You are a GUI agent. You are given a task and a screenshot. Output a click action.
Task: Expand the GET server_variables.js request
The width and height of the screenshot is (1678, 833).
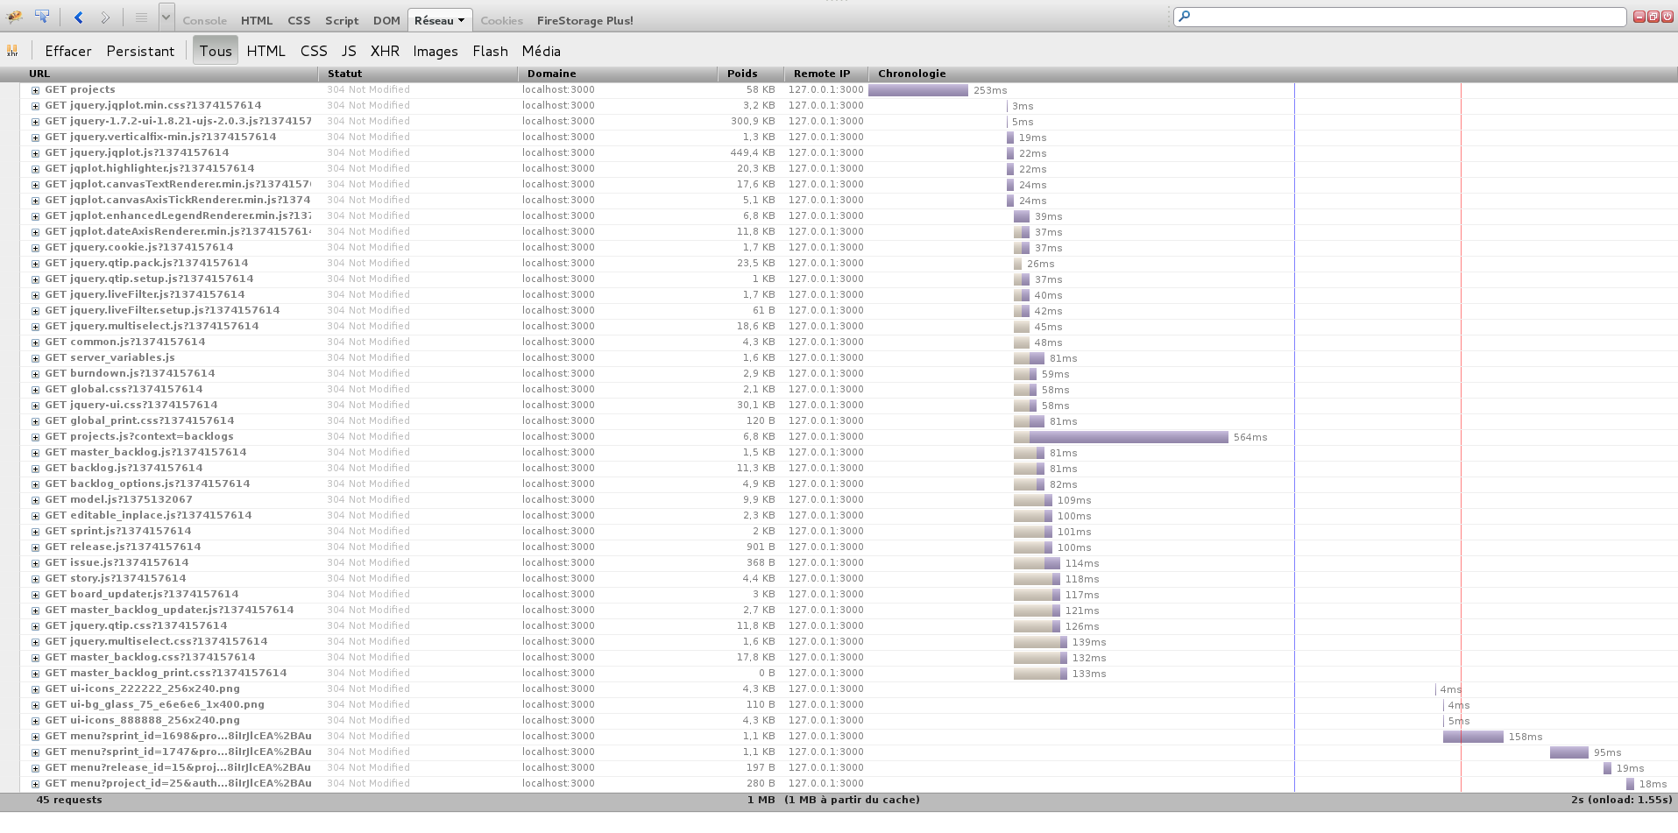point(35,358)
